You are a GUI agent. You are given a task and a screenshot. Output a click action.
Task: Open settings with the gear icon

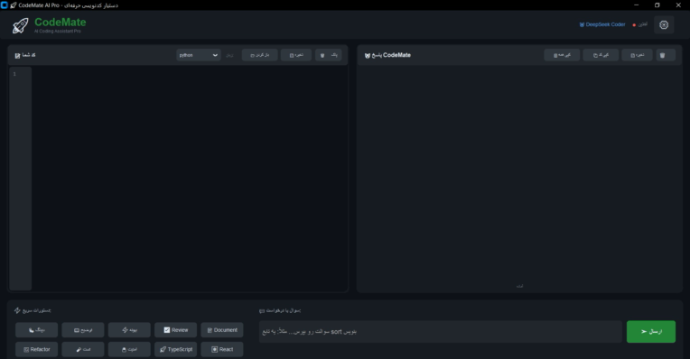[664, 25]
